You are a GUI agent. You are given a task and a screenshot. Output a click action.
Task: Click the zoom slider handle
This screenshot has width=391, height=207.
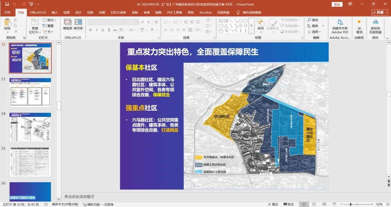coord(350,204)
